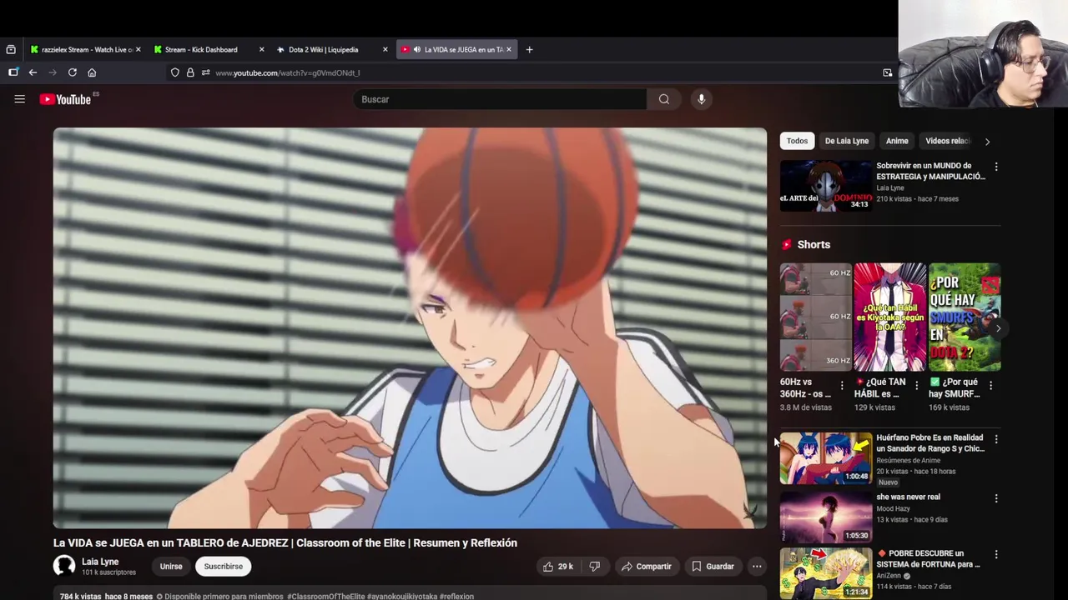Open options for ¿Qué TAN HÁBIL short
Image resolution: width=1068 pixels, height=600 pixels.
coord(916,385)
